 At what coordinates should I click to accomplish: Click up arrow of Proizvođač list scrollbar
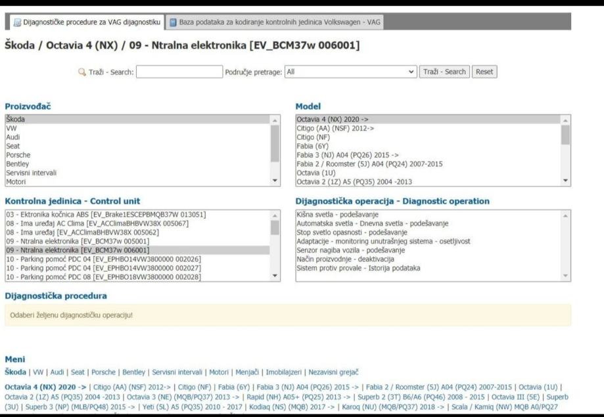(x=275, y=120)
